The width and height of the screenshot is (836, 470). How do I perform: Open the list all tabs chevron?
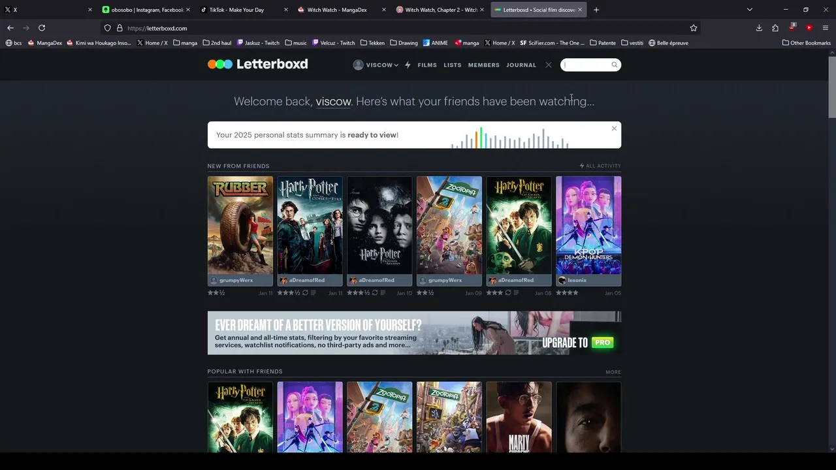tap(750, 10)
